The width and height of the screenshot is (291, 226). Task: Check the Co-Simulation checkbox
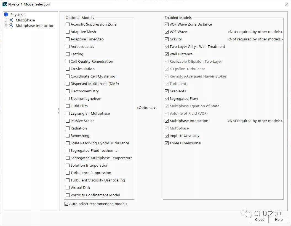[68, 69]
